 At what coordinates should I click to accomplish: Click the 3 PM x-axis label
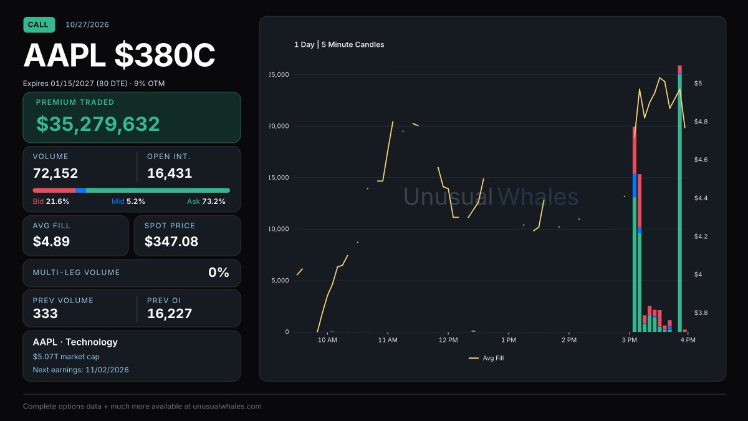click(629, 340)
